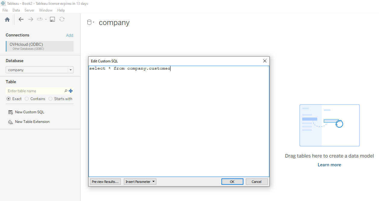Select the Contains match option
Viewport: 379px width, 201px height.
[27, 99]
